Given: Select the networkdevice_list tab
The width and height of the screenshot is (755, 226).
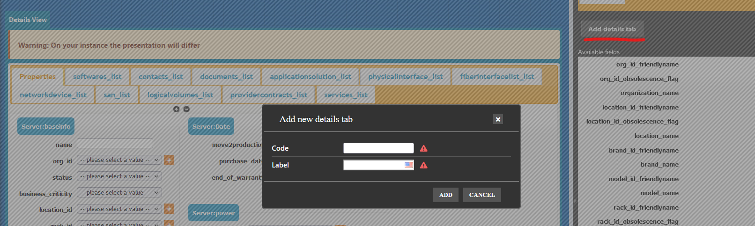Looking at the screenshot, I should pyautogui.click(x=53, y=95).
